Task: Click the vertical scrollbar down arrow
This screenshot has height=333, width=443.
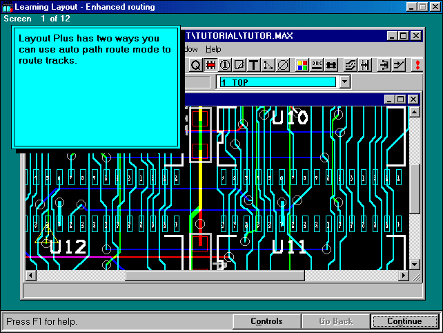Action: tap(414, 265)
